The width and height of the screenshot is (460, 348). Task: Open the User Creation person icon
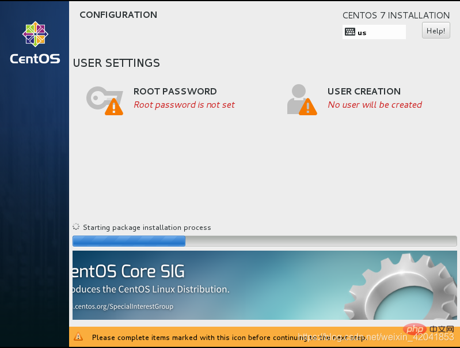[x=302, y=100]
